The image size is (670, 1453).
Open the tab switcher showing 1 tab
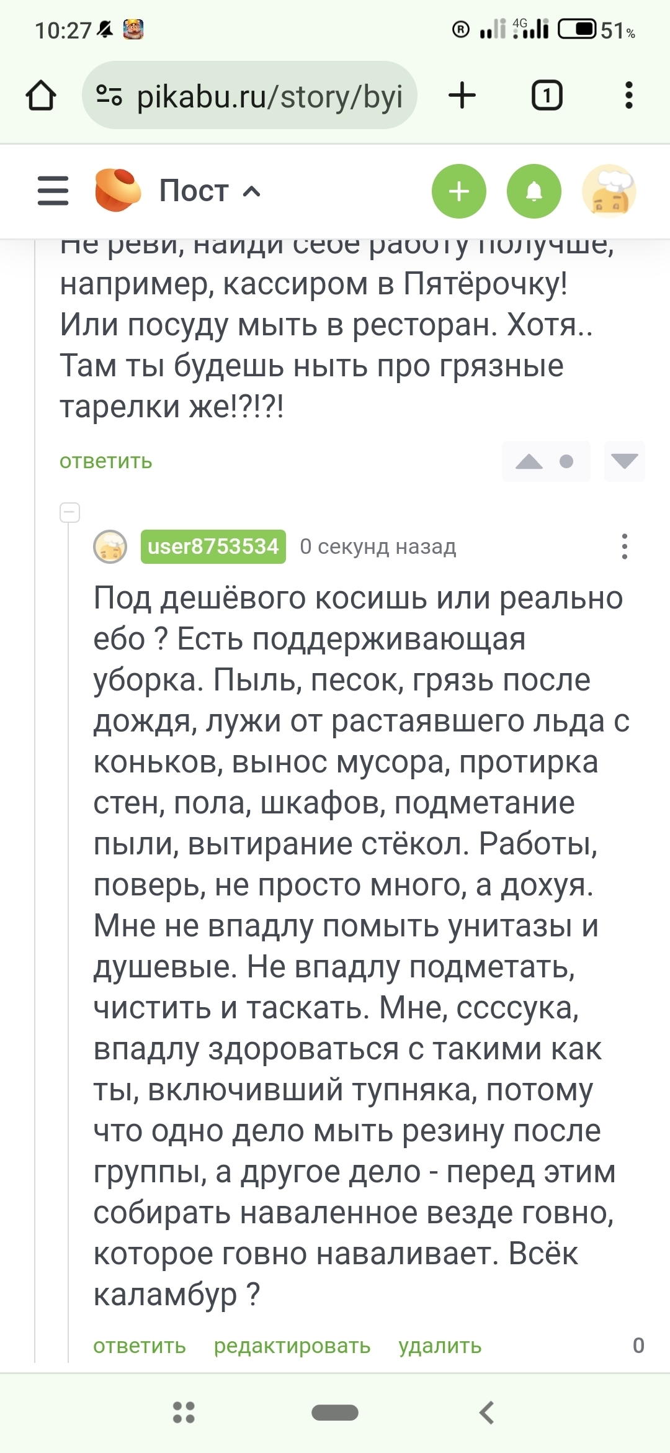[547, 96]
